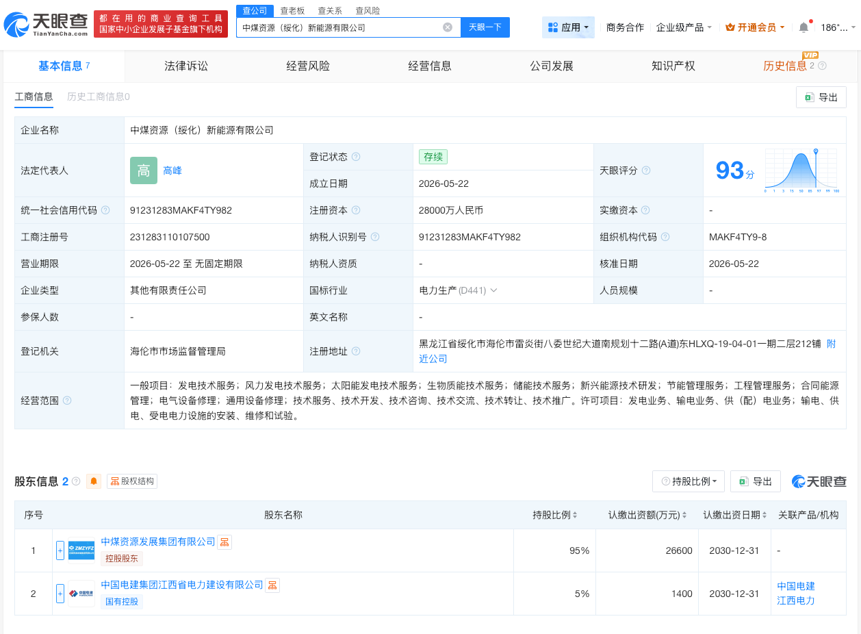This screenshot has height=634, width=861.
Task: Click the 控股股东 tag
Action: tap(122, 558)
